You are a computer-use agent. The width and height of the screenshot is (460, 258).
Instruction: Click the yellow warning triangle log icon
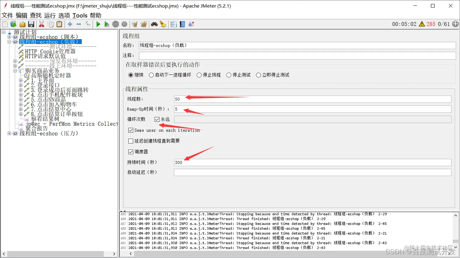tap(422, 24)
